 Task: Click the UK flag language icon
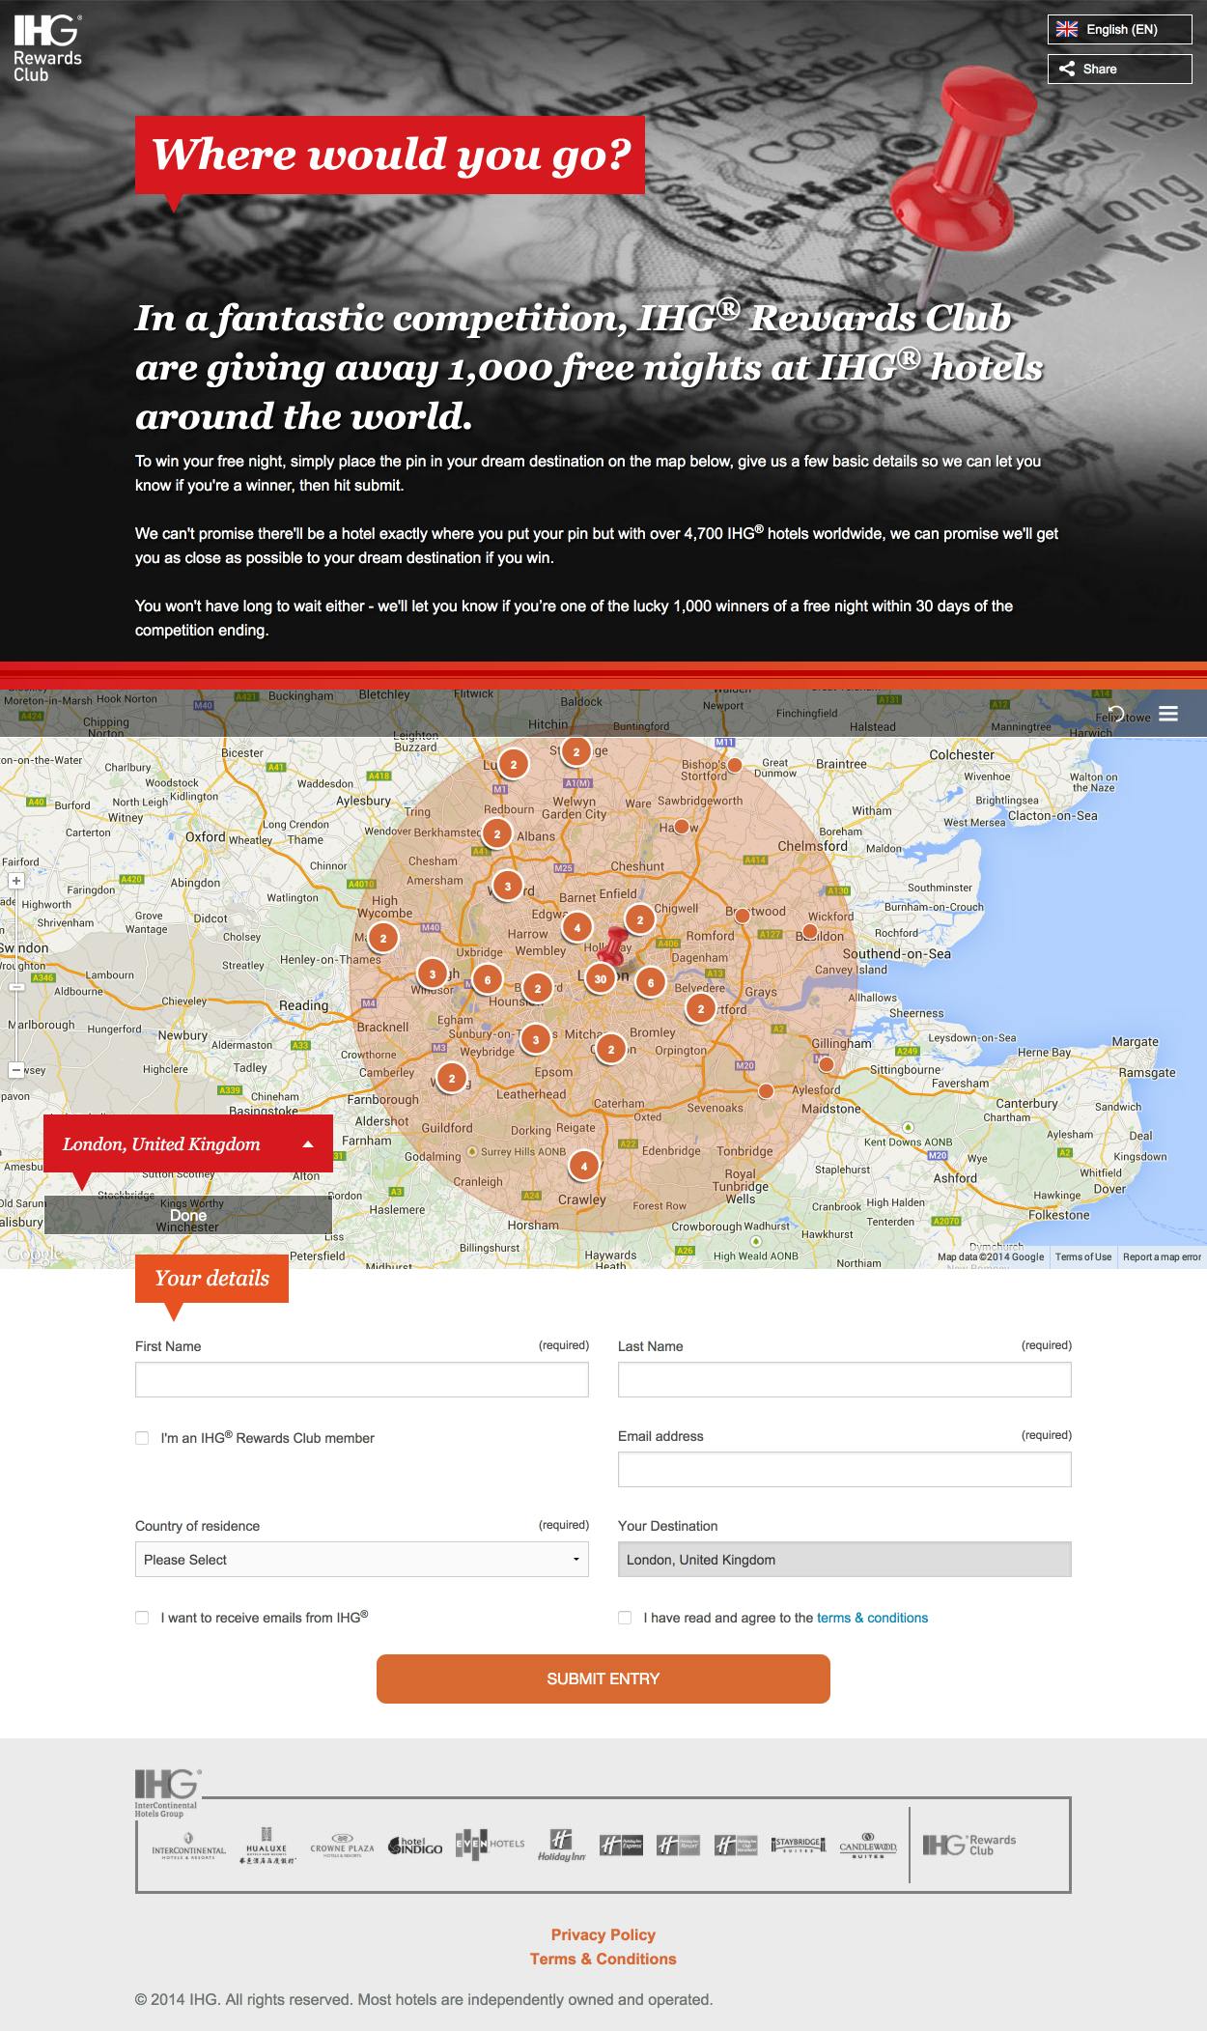pyautogui.click(x=1067, y=29)
